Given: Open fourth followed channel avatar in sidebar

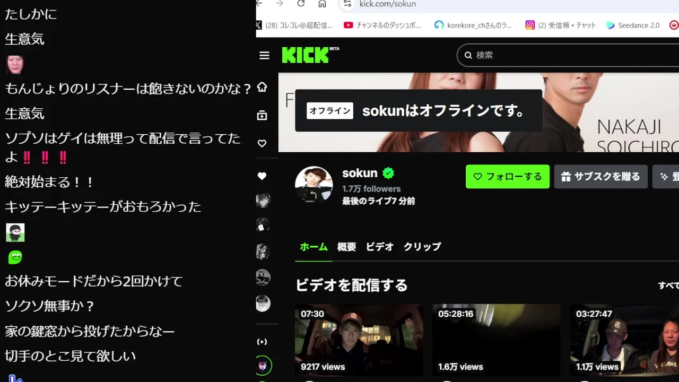Looking at the screenshot, I should [x=263, y=277].
